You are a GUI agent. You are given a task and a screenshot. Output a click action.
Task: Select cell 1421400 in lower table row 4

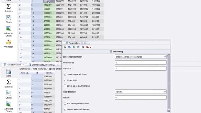pos(49,89)
